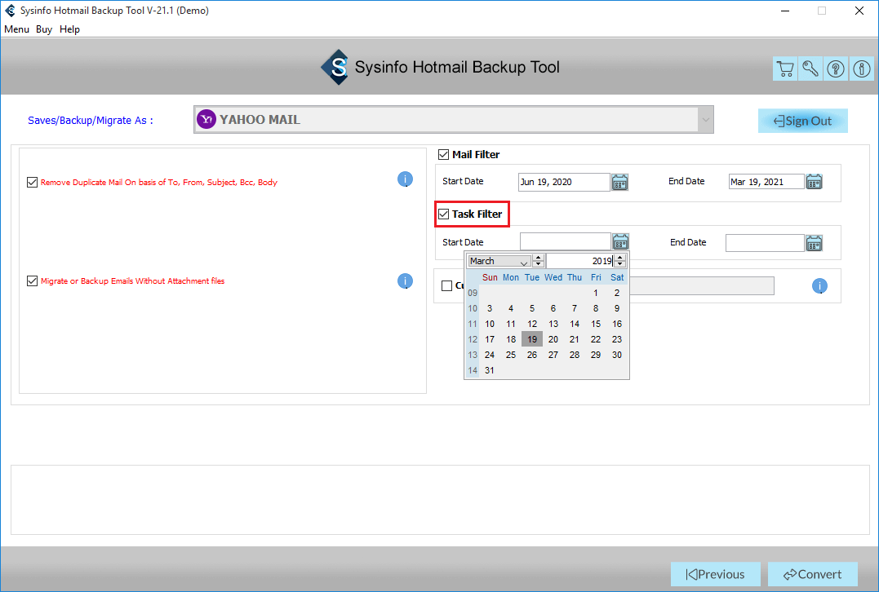This screenshot has height=592, width=879.
Task: Open calendar for Mail Filter Start Date
Action: [619, 182]
